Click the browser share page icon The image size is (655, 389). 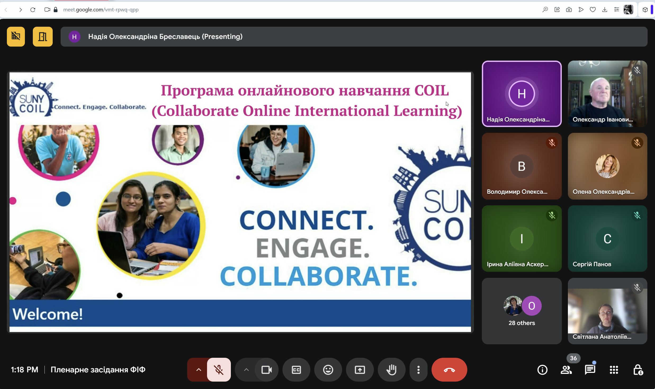tap(557, 10)
